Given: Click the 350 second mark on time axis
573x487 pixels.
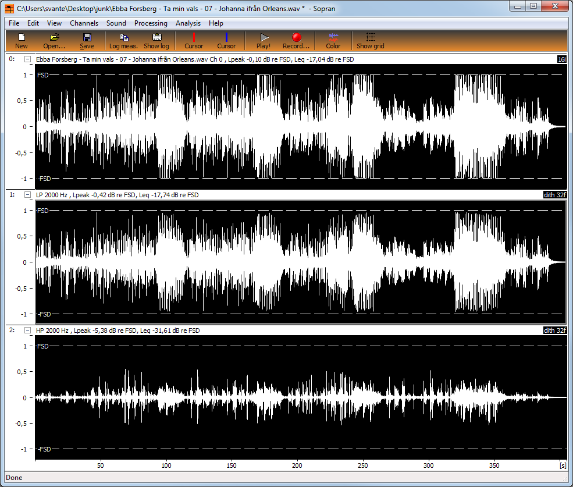Looking at the screenshot, I should click(494, 465).
